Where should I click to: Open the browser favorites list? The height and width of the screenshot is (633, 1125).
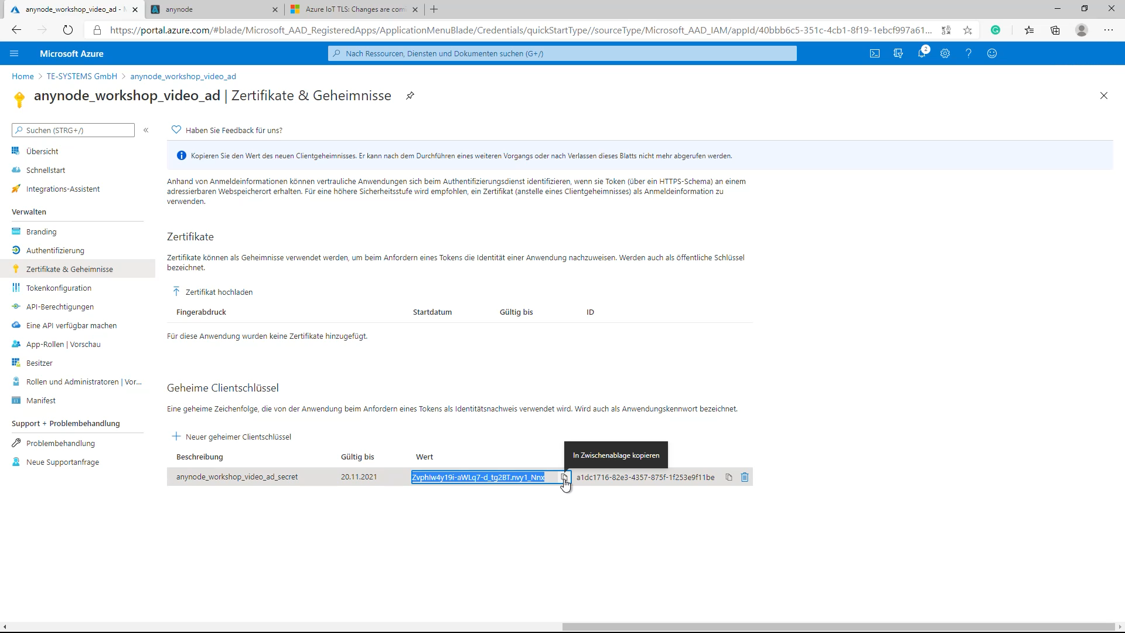[1029, 30]
